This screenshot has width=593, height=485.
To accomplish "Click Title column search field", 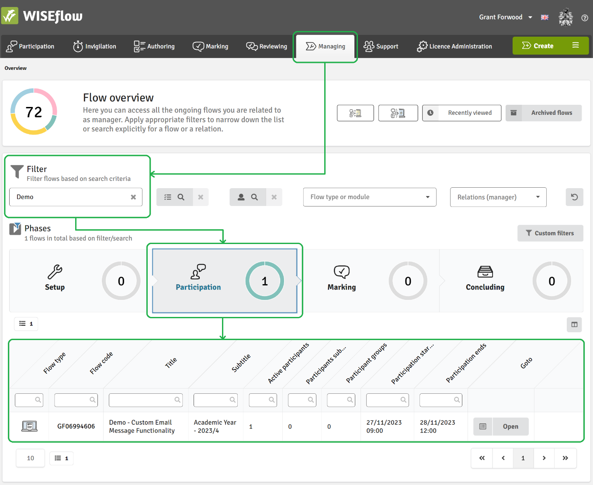I will pyautogui.click(x=146, y=400).
